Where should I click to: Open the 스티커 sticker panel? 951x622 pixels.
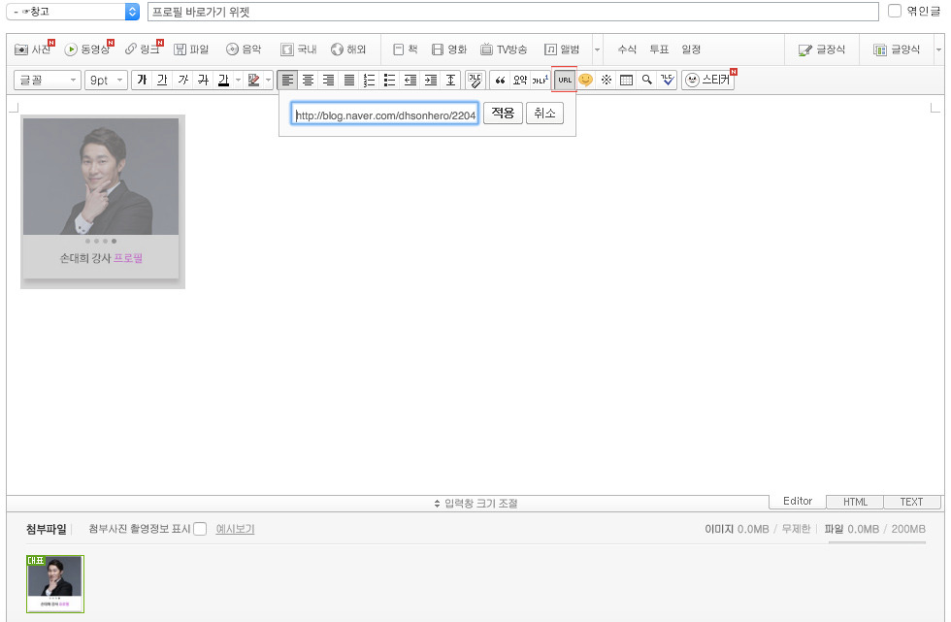click(x=708, y=80)
